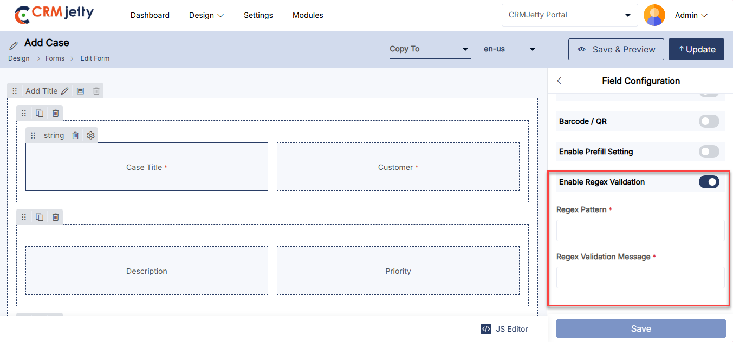733x342 pixels.
Task: Click the drag handle of string field
Action: tap(33, 135)
